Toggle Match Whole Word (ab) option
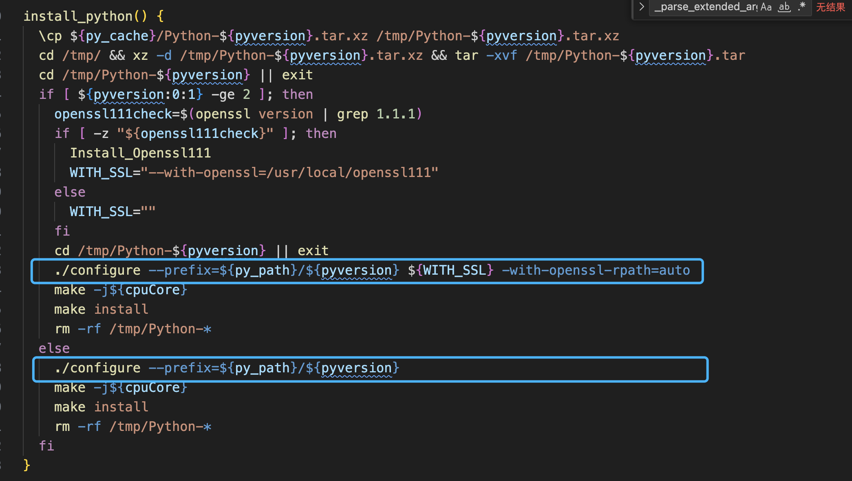Screen dimensions: 852x481 (784, 7)
